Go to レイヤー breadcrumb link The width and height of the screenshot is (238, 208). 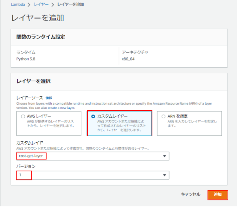click(x=41, y=4)
